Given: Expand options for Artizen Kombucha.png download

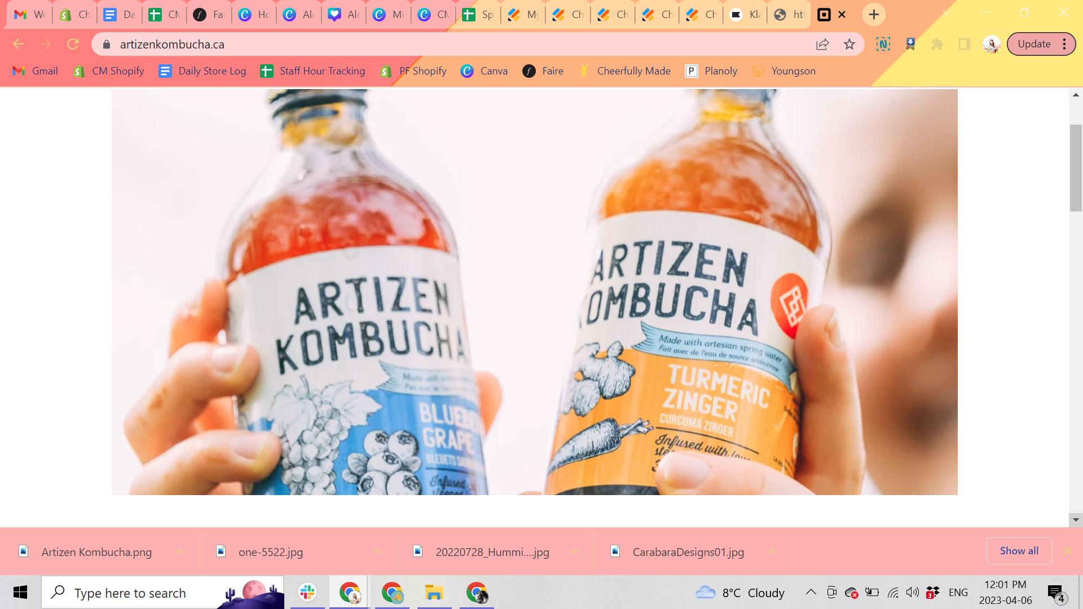Looking at the screenshot, I should [x=180, y=551].
